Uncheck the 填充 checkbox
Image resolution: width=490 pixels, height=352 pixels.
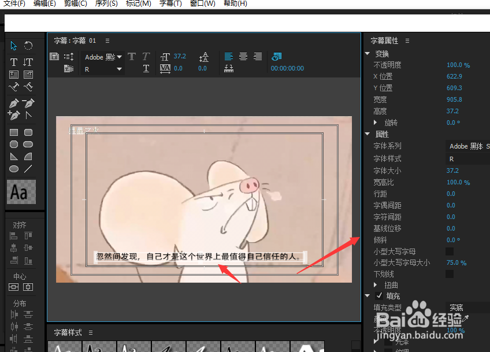[x=379, y=295]
